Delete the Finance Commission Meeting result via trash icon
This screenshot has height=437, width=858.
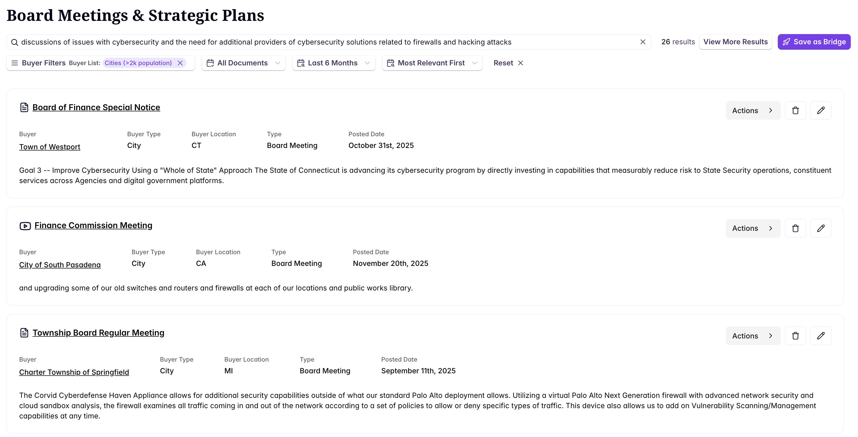point(796,228)
